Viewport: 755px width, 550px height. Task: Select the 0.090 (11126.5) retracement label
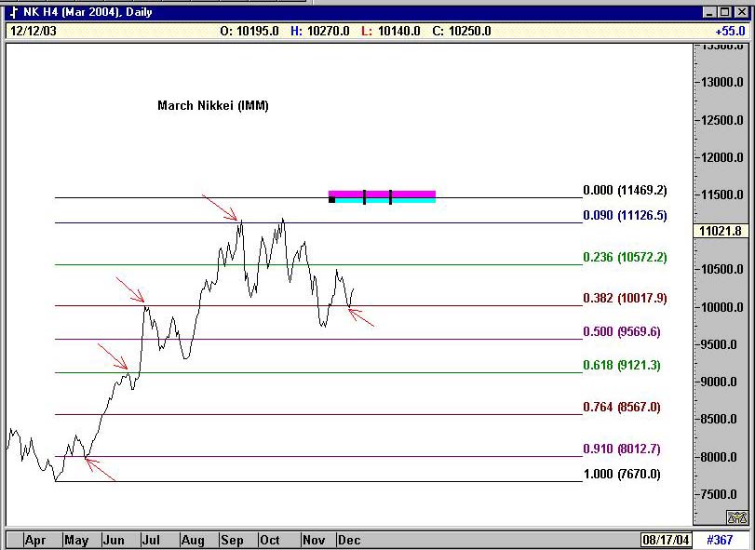tap(625, 215)
